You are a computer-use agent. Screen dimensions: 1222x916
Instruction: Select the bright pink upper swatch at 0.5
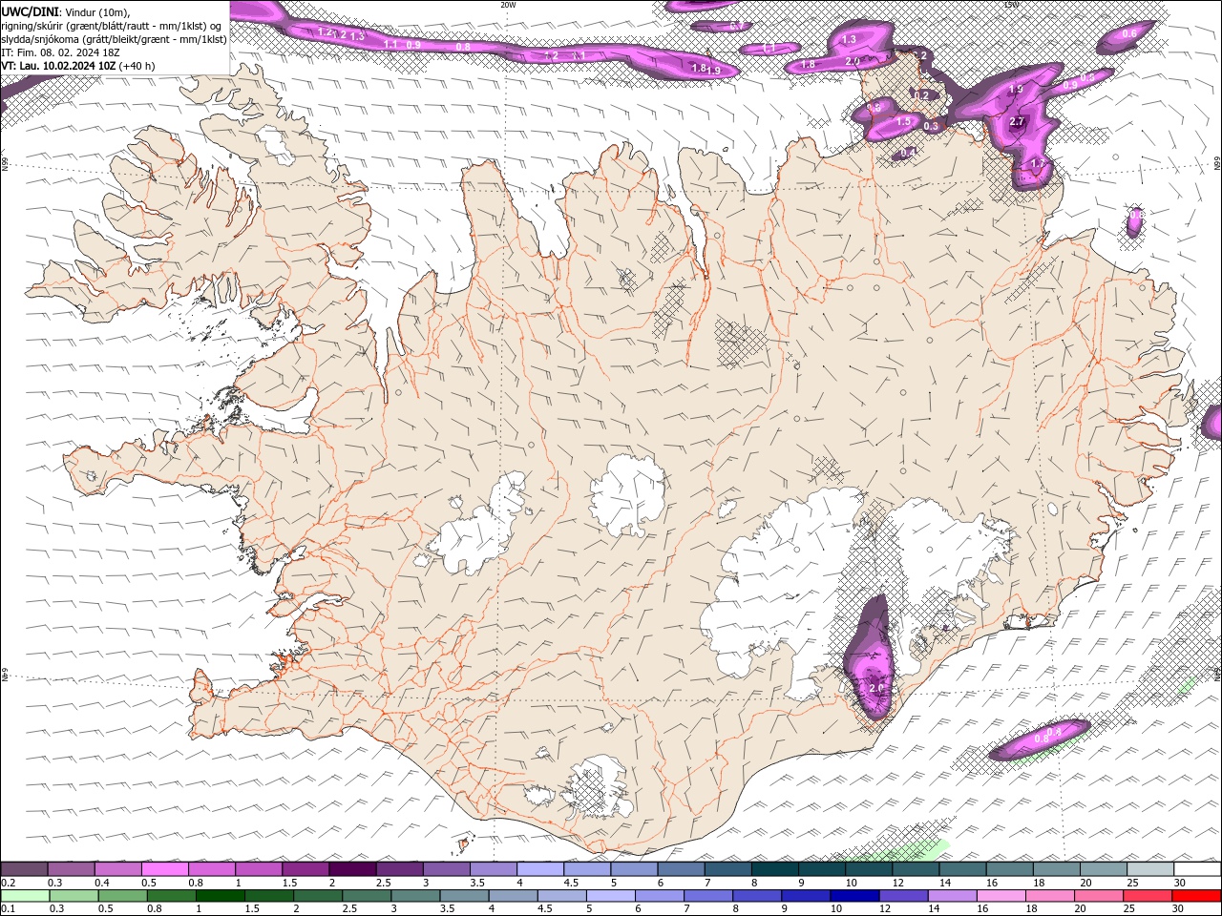tap(164, 869)
